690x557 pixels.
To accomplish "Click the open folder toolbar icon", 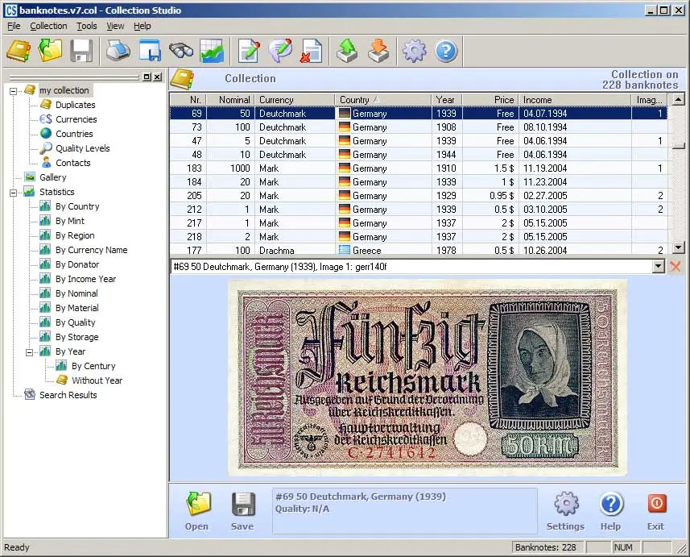I will click(50, 51).
